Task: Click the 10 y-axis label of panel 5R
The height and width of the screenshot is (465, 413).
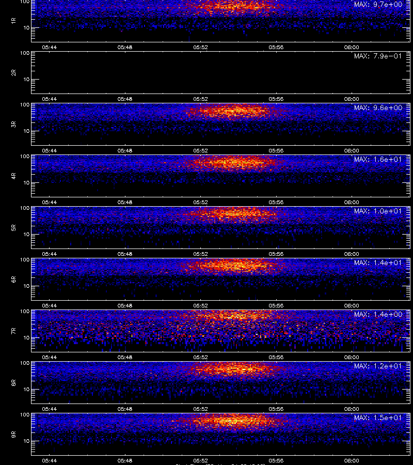Action: (26, 234)
